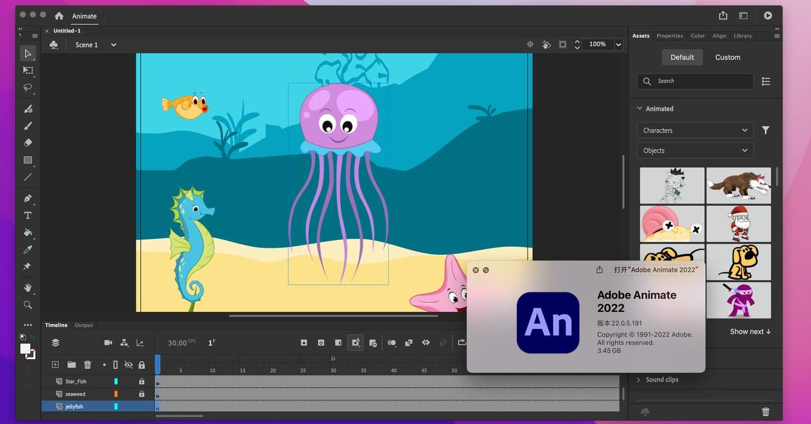Select the Timeline tab
The height and width of the screenshot is (424, 811).
(56, 325)
